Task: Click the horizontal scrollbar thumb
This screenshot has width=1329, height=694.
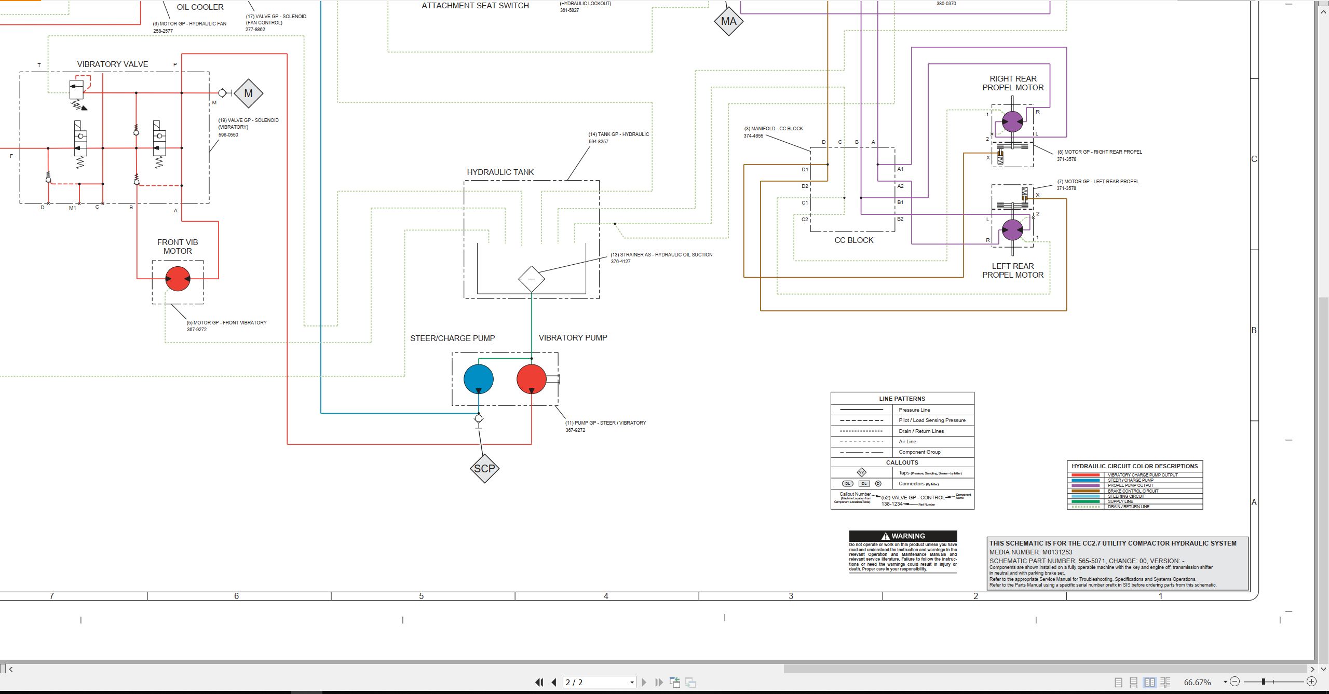Action: 1046,669
